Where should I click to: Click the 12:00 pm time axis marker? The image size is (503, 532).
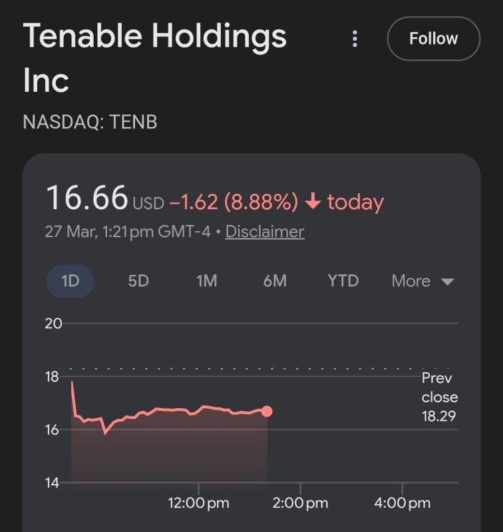pos(198,503)
